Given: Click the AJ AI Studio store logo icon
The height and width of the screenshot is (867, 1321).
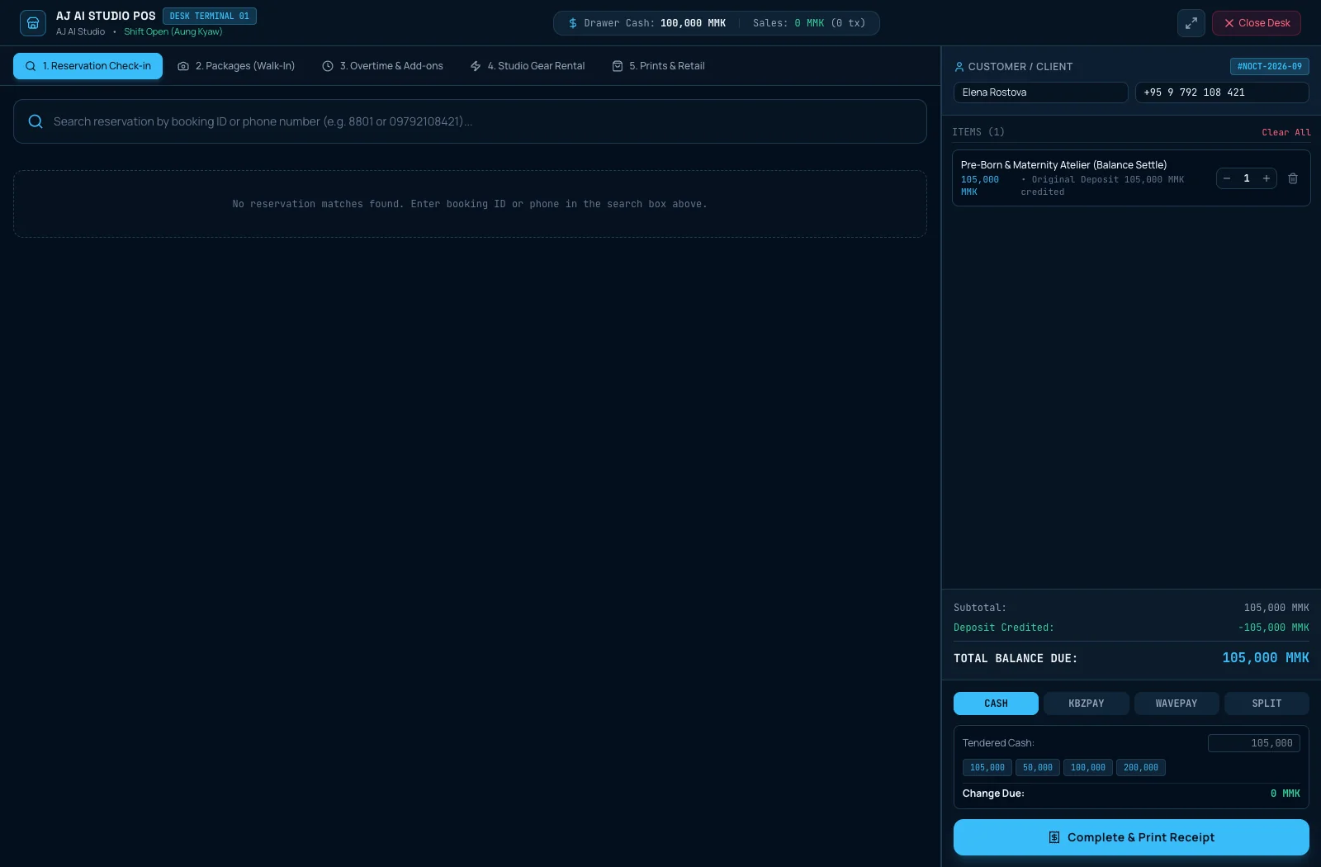Looking at the screenshot, I should coord(33,23).
